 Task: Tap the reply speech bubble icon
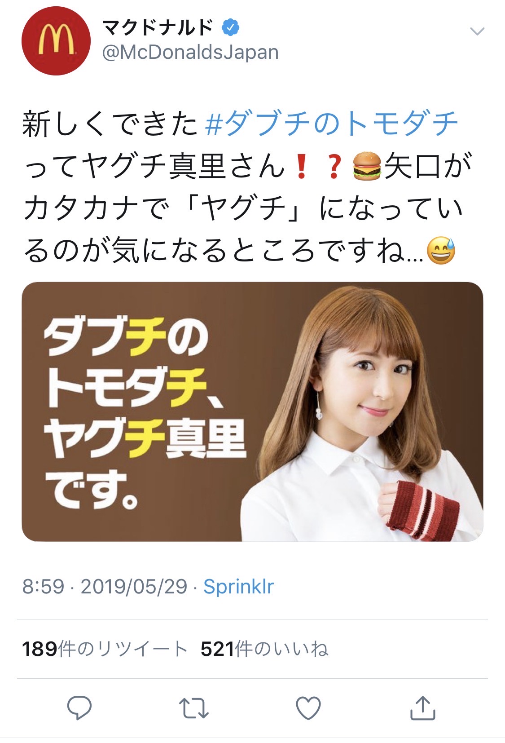pyautogui.click(x=79, y=708)
